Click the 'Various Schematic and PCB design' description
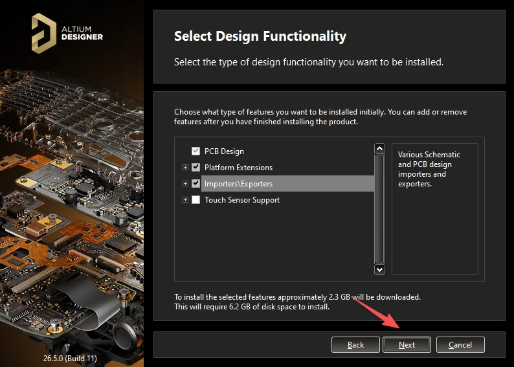514x367 pixels. [429, 169]
